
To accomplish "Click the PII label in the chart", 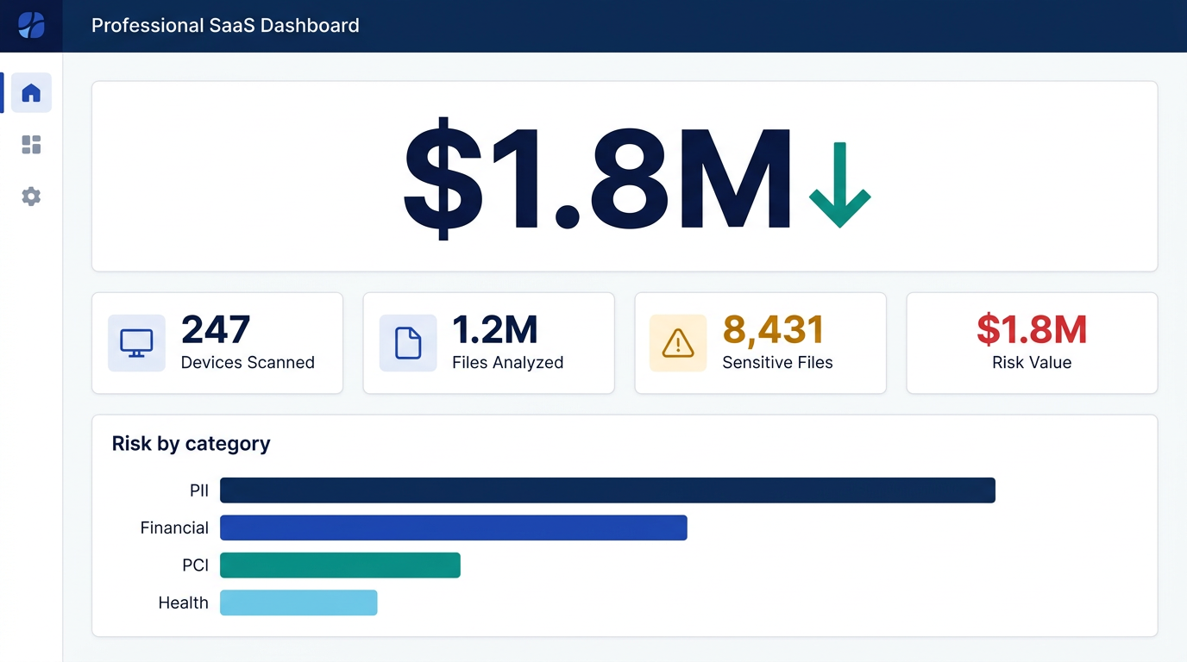I will point(198,490).
